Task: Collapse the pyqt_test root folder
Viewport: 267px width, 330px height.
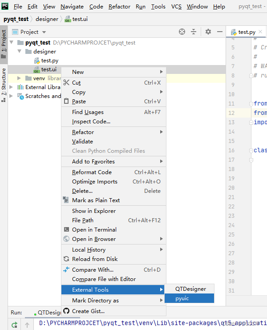Action: 12,42
